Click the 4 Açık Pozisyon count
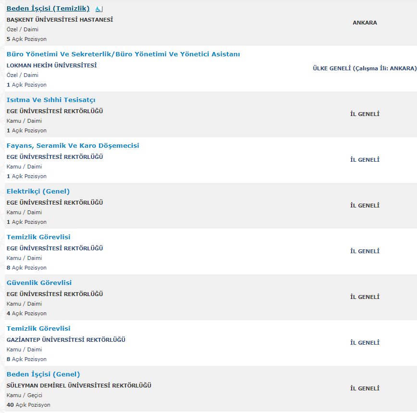The width and height of the screenshot is (417, 413). tap(26, 313)
